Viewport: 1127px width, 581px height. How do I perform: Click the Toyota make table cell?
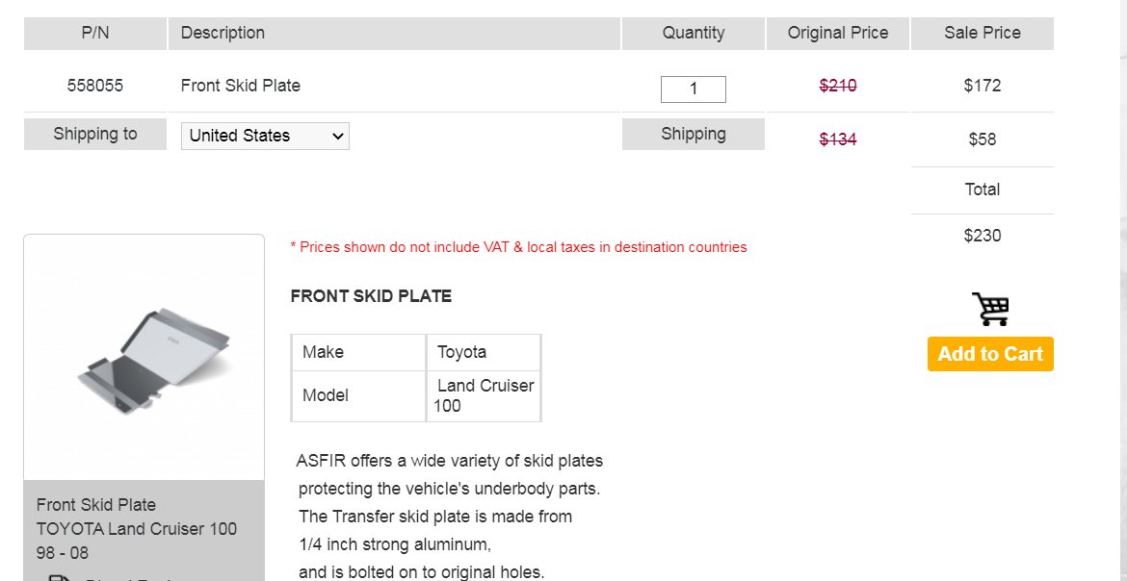[484, 352]
